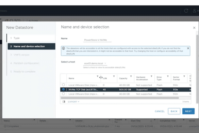Click the Next button
This screenshot has height=133, width=199.
188,111
